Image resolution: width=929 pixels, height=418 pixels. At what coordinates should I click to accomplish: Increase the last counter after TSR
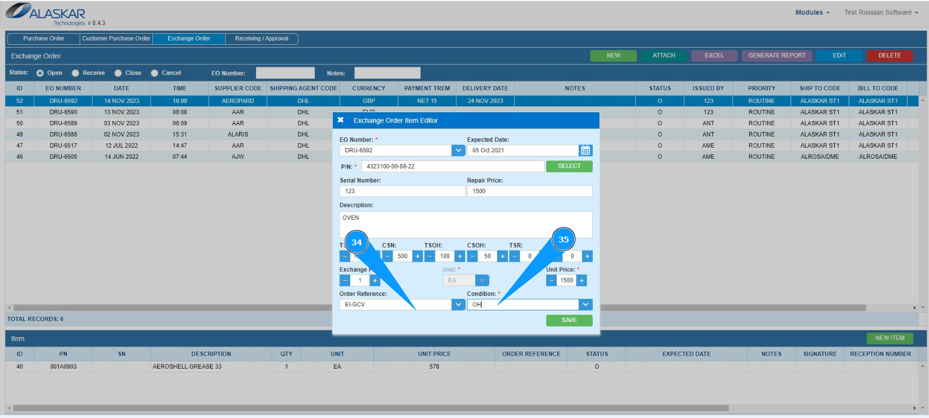pyautogui.click(x=588, y=256)
